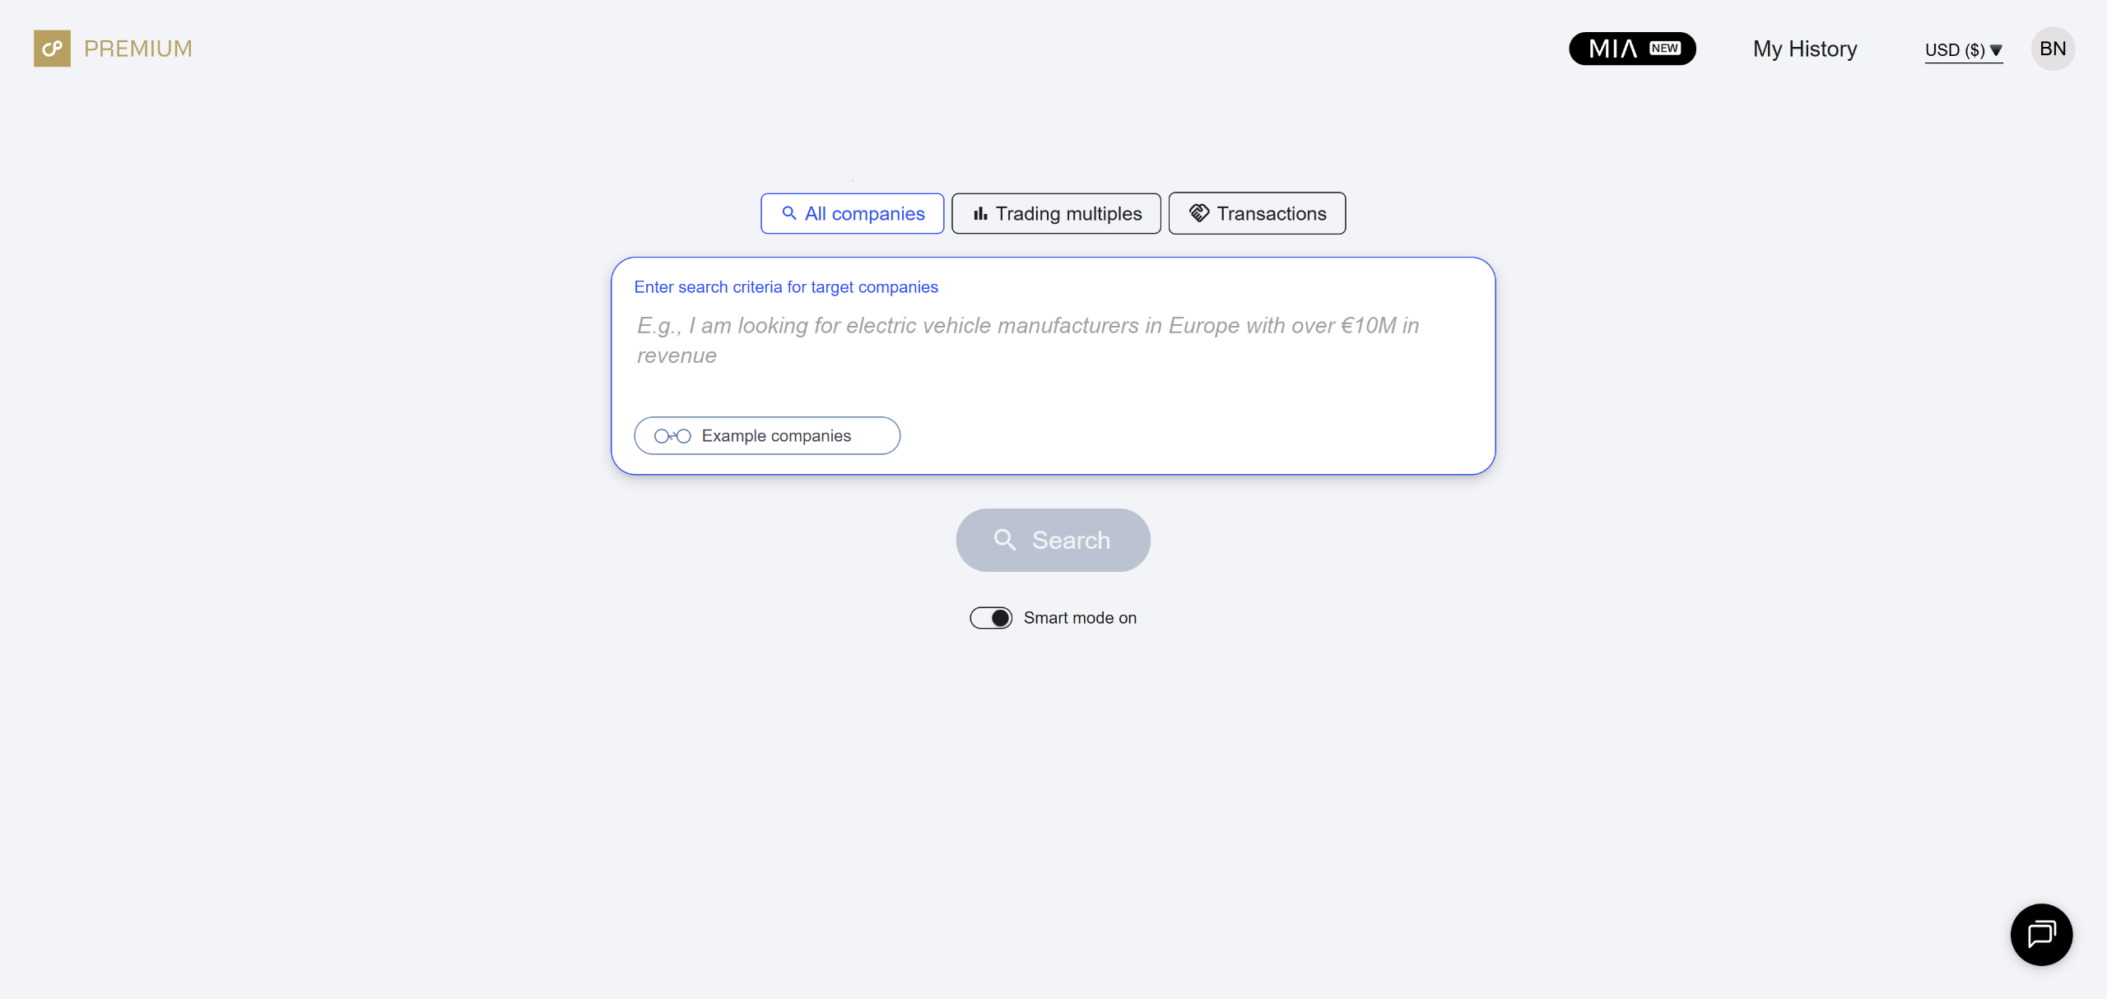
Task: Open the BN user avatar menu
Action: 2053,49
